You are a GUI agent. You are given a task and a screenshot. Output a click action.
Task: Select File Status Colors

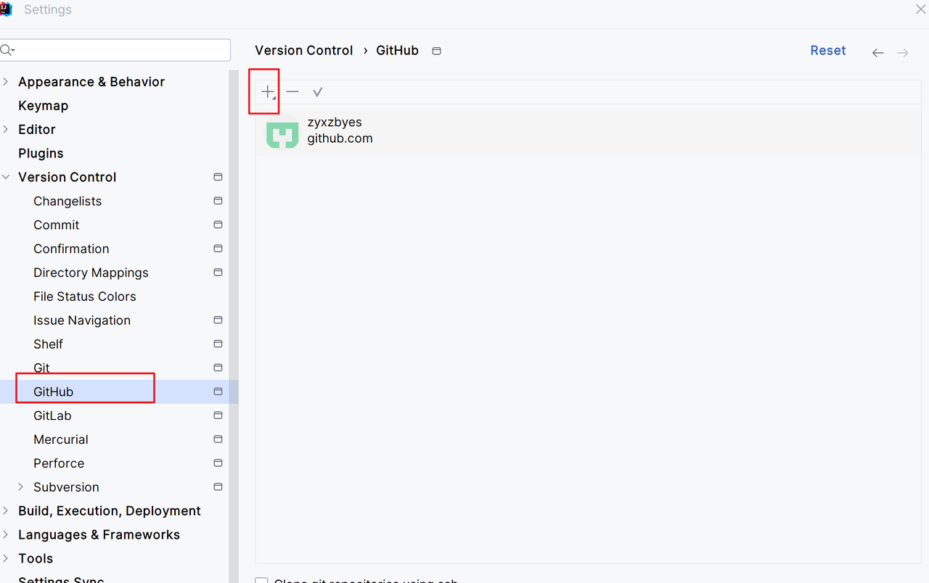tap(84, 297)
